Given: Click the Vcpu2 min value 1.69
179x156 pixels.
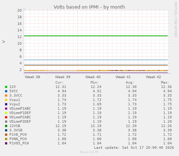Looking at the screenshot, I should click(97, 104).
